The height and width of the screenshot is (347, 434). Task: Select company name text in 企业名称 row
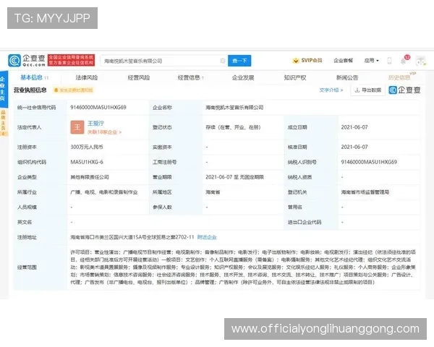pyautogui.click(x=234, y=108)
